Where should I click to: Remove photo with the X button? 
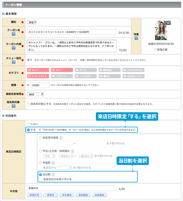tap(168, 23)
